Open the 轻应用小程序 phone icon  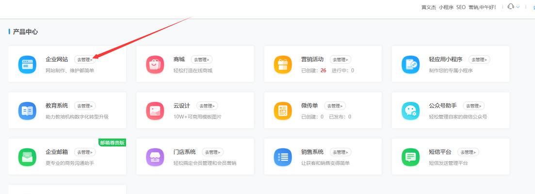tap(410, 65)
